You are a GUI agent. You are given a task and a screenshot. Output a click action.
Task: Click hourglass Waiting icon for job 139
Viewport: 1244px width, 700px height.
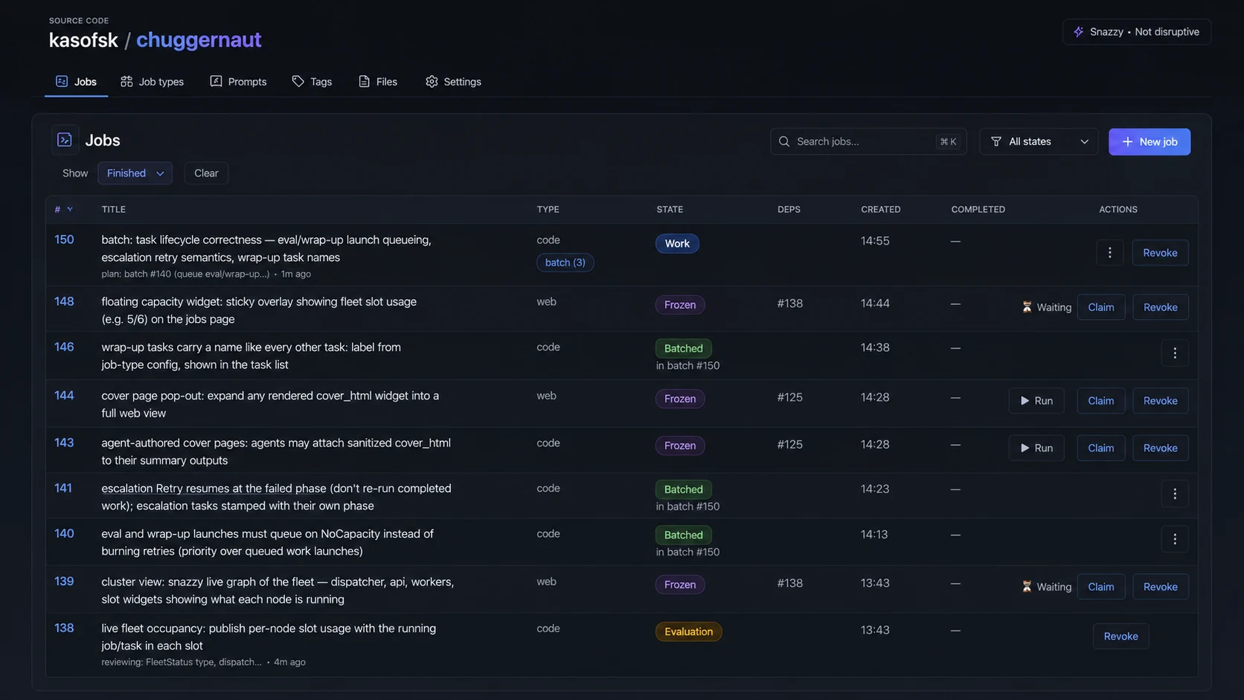coord(1027,587)
